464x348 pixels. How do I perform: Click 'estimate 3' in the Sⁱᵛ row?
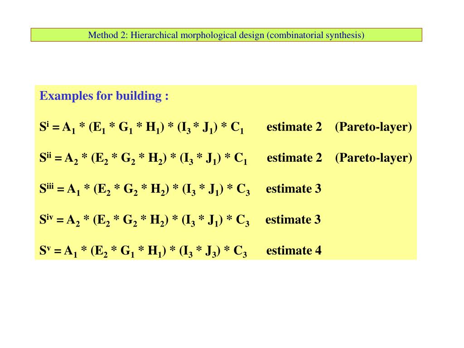293,220
